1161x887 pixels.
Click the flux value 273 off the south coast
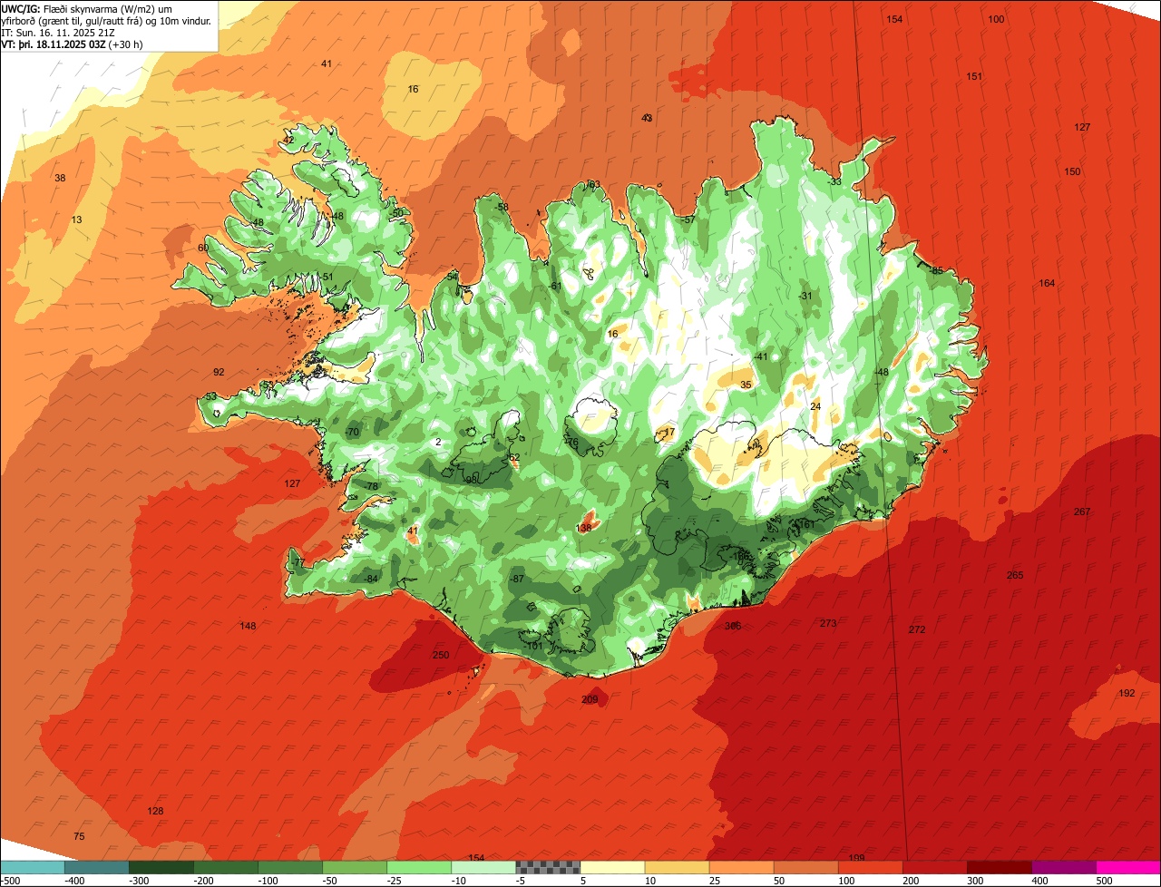coord(828,623)
